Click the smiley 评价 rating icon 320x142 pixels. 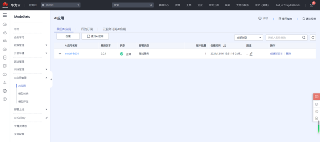(x=260, y=18)
